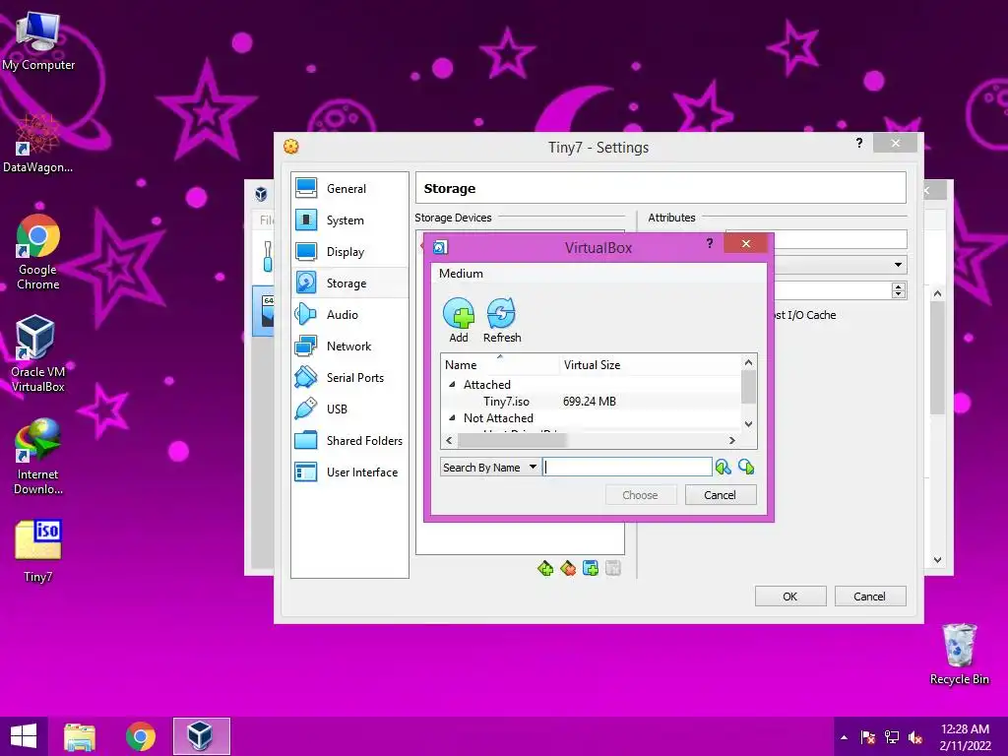Click the remove storage controller icon
Image resolution: width=1008 pixels, height=756 pixels.
(x=568, y=568)
